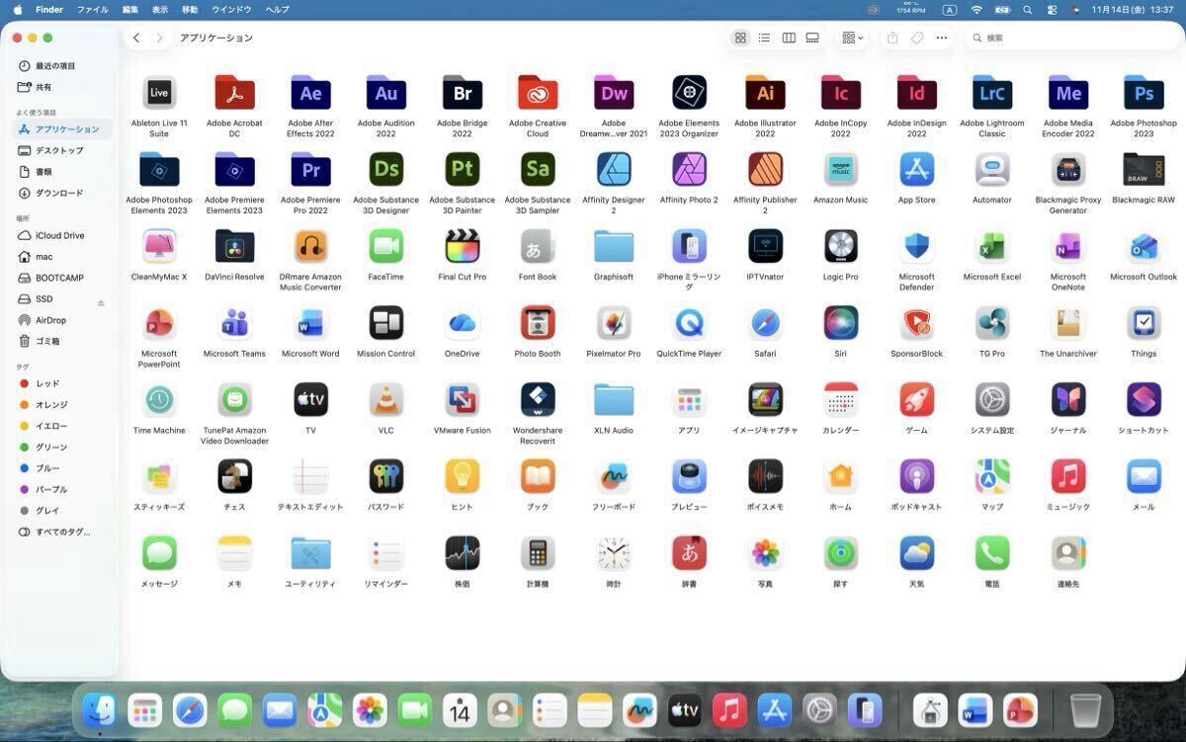Select the green グリーン tag
The image size is (1186, 742).
[x=62, y=447]
